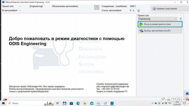
Task: Open info icon next to vehicle status
Action: click(138, 10)
